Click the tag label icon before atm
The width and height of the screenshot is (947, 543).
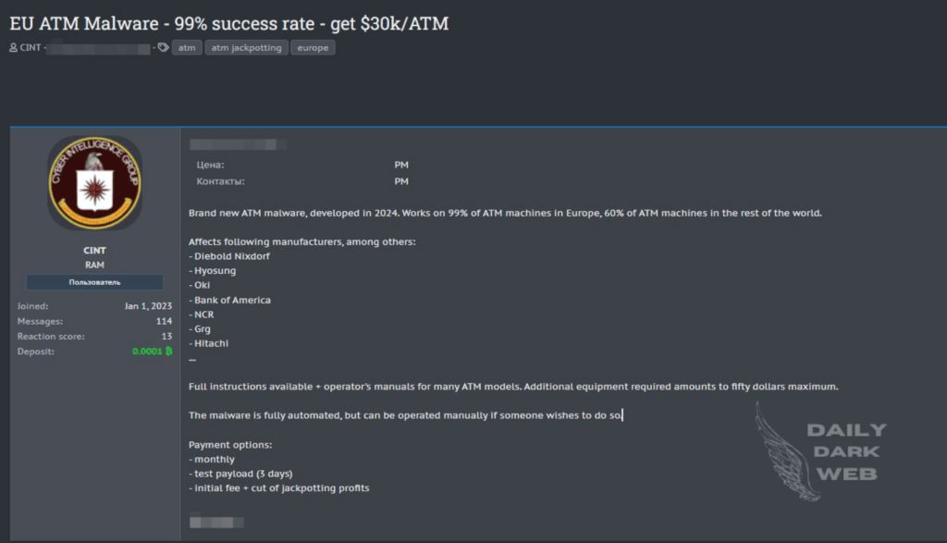pos(163,47)
